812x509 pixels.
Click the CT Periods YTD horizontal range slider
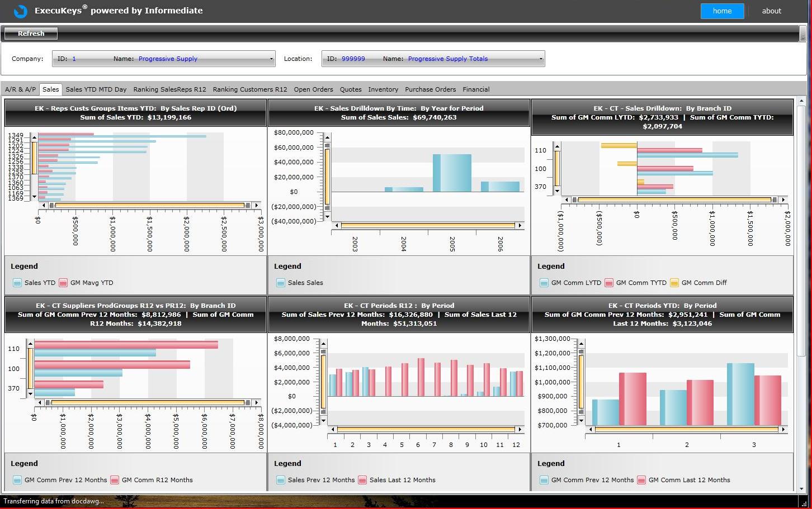(686, 429)
